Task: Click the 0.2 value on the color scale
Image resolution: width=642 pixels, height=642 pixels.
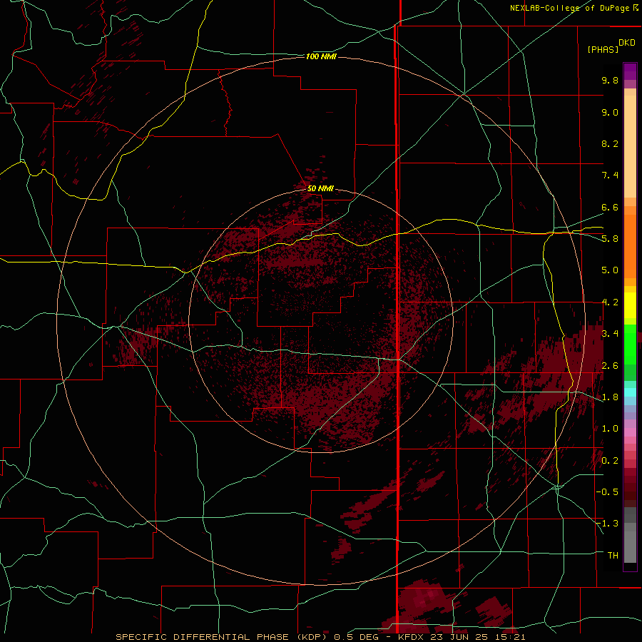Action: click(610, 461)
